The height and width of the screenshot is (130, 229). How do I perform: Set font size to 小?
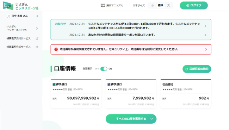click(x=153, y=6)
